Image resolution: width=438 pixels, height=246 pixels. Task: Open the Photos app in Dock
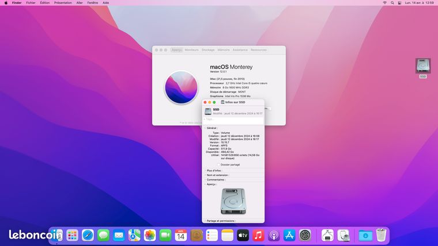pyautogui.click(x=150, y=236)
